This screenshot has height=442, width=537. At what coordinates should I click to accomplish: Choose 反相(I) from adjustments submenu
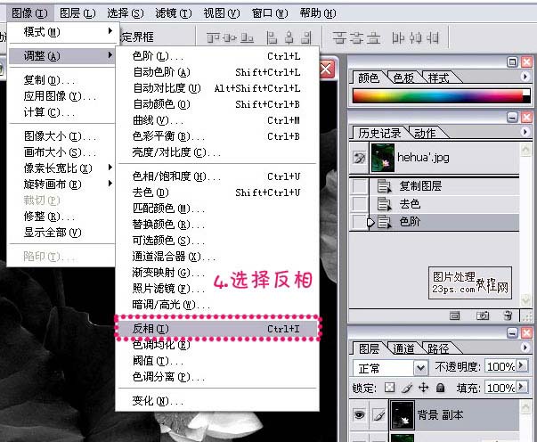217,329
